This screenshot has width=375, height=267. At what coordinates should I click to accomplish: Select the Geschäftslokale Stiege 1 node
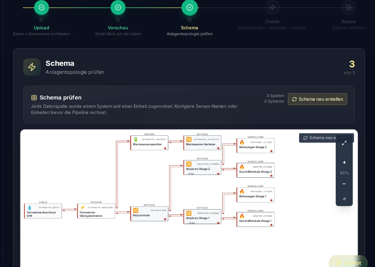point(255,219)
